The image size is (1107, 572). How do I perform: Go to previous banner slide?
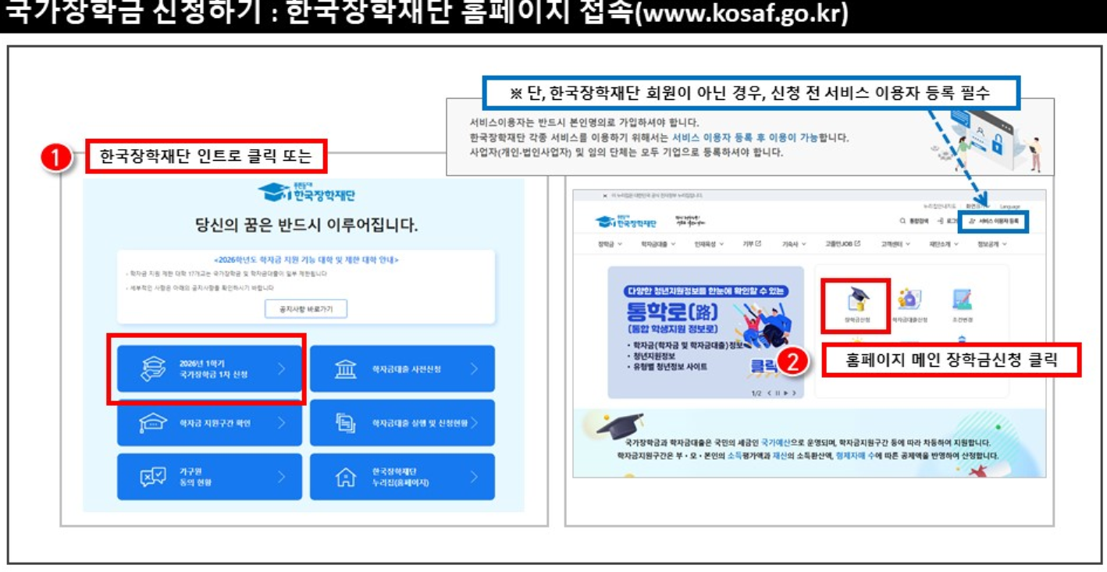(x=769, y=393)
